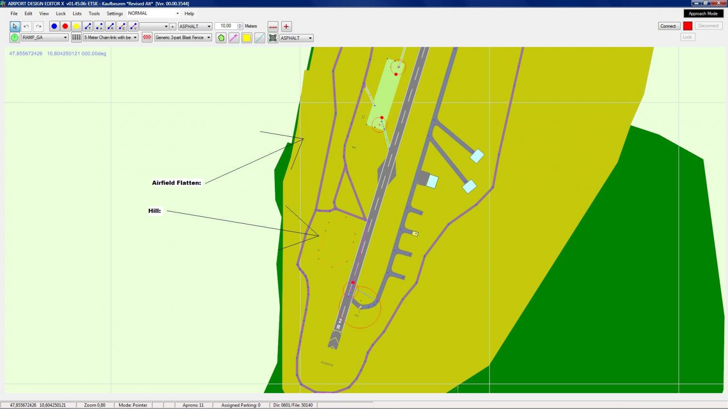Select the pointer arrow tool
Viewport: 728px width, 409px height.
[x=15, y=27]
